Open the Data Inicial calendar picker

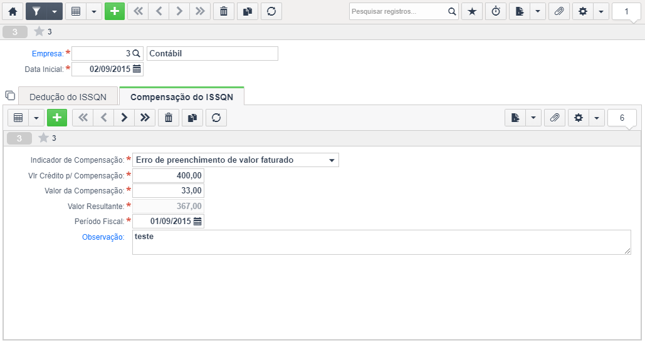[x=137, y=69]
